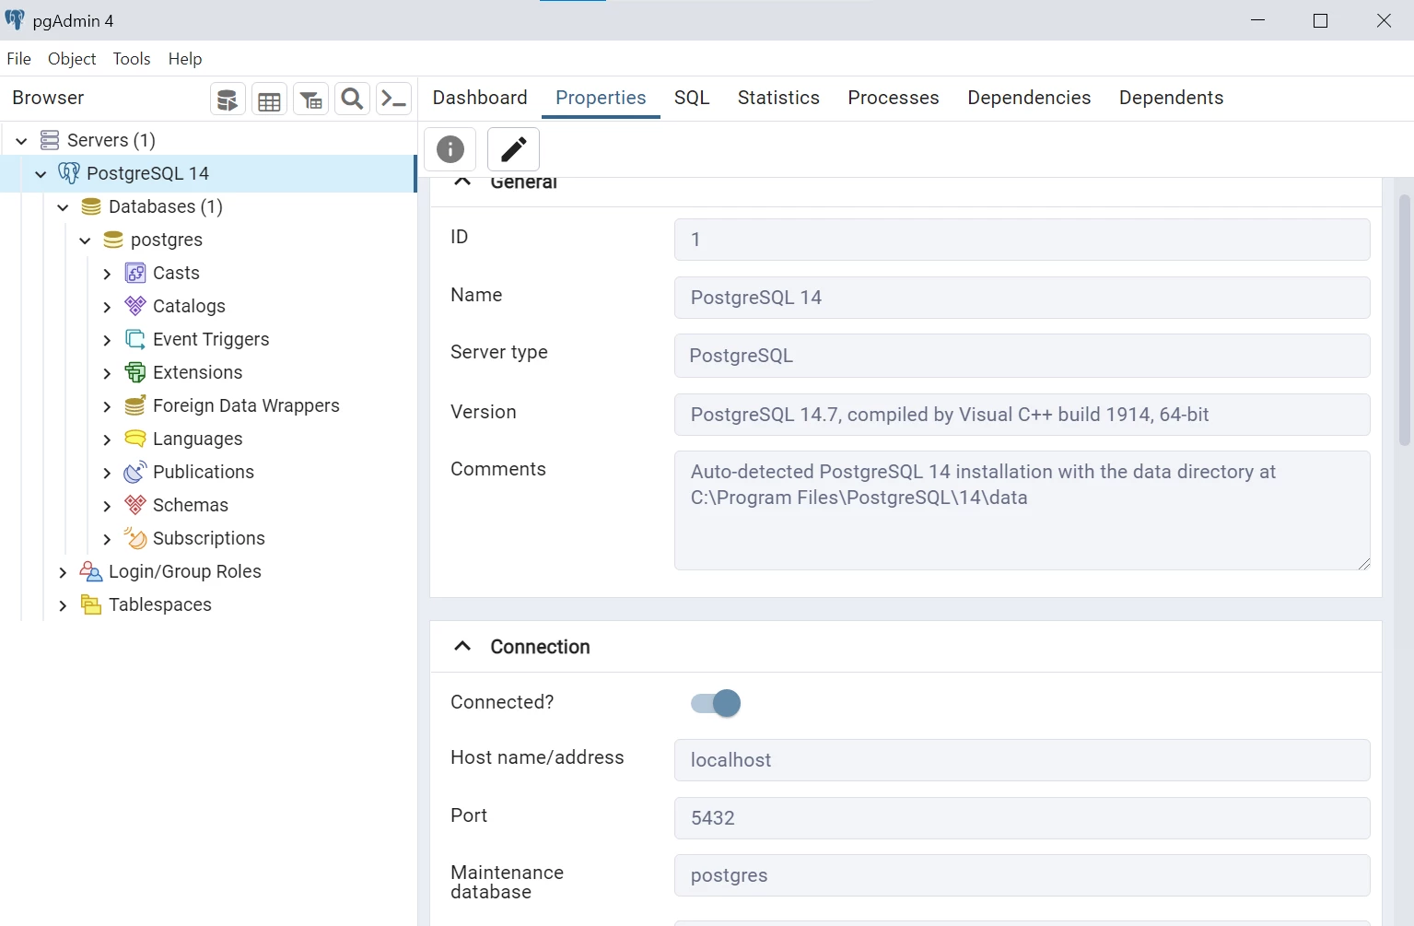Expand the Extensions tree node
This screenshot has height=926, width=1414.
coord(107,373)
